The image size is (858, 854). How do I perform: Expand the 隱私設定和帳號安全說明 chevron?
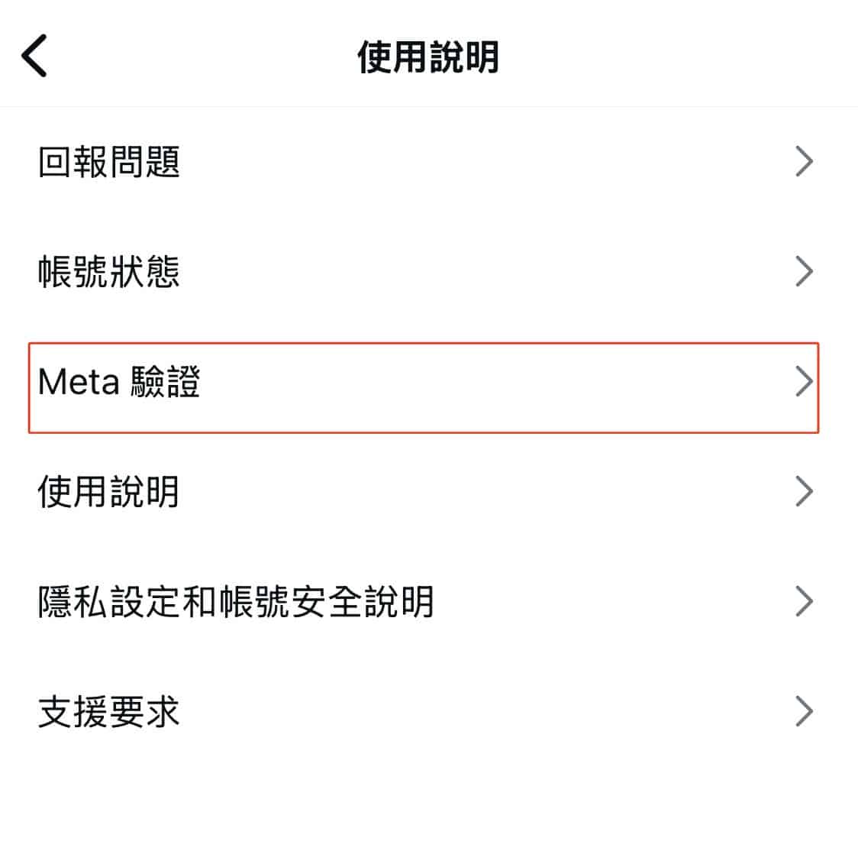[x=804, y=601]
